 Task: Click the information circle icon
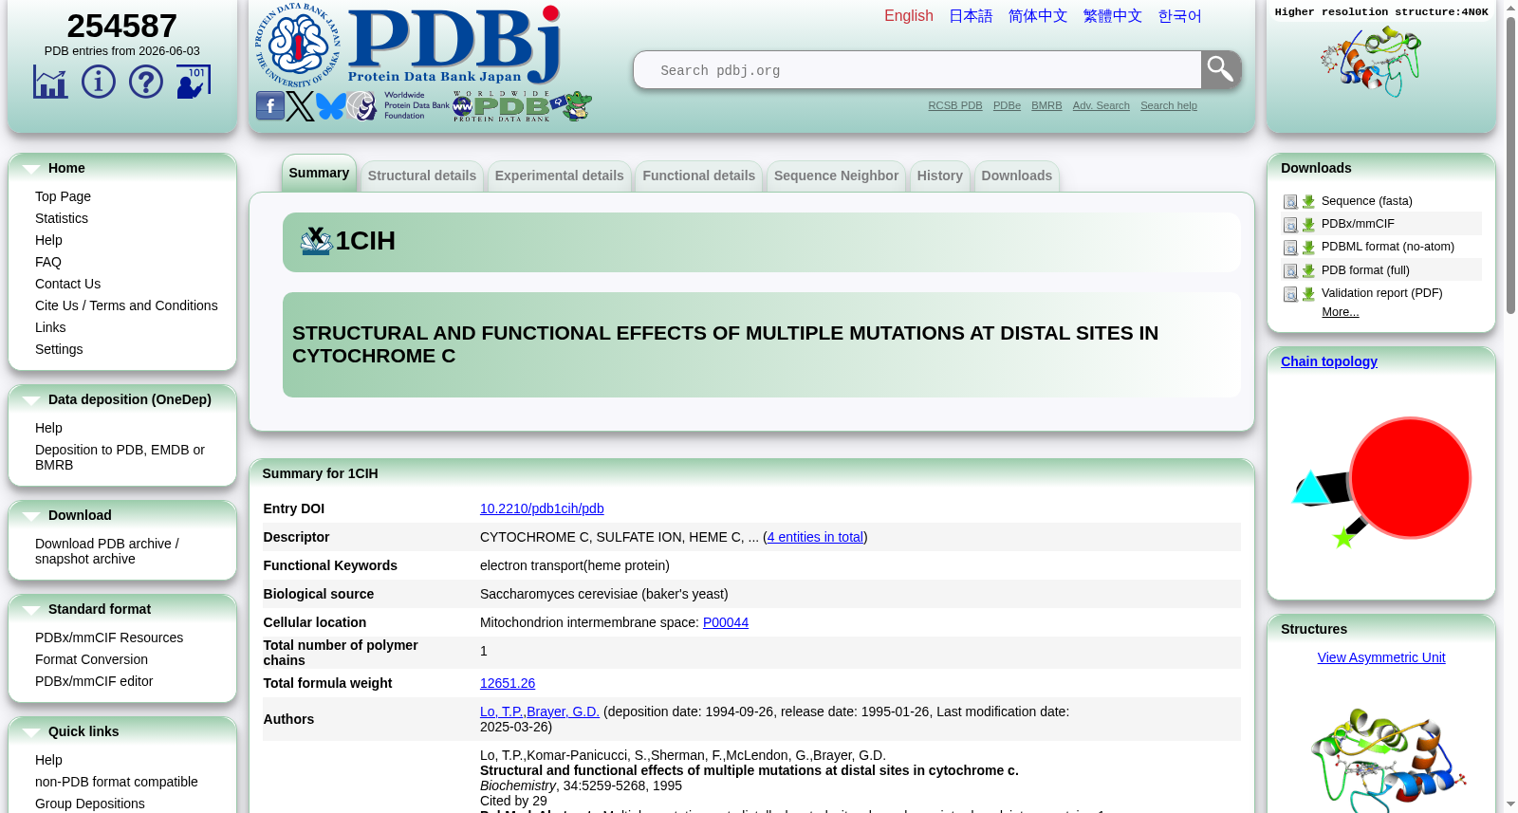pyautogui.click(x=99, y=82)
